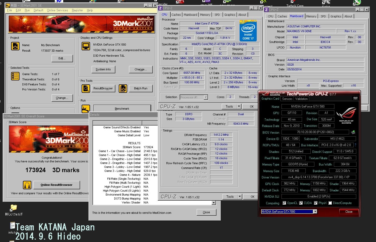Open the Register menu in 3DMark2001
The height and width of the screenshot is (242, 376).
click(x=77, y=10)
